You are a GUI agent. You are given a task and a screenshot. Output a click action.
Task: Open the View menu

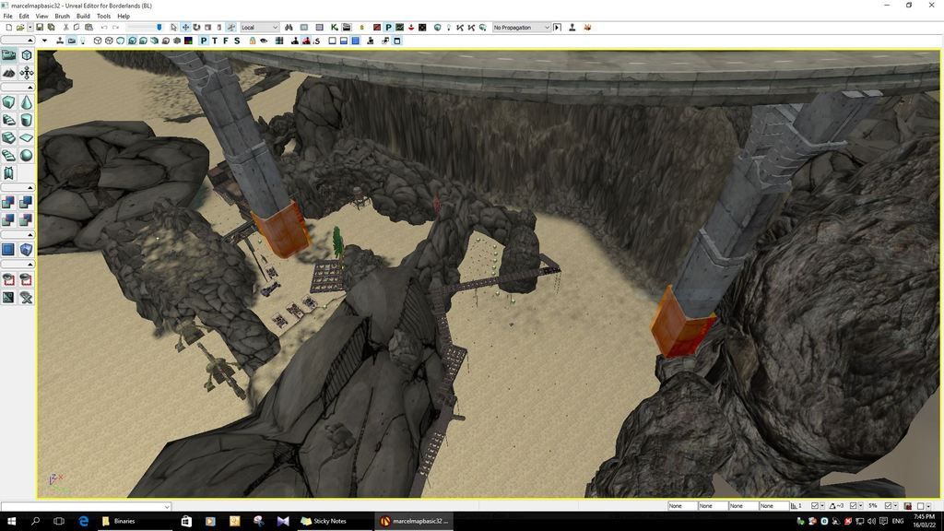pos(42,17)
